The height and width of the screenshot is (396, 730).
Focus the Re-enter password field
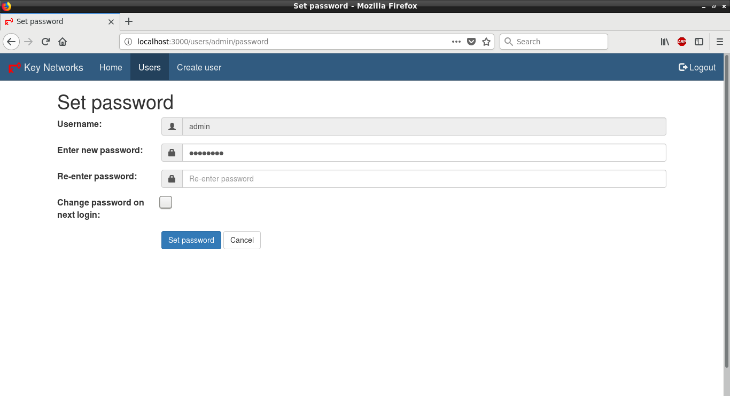[x=424, y=179]
